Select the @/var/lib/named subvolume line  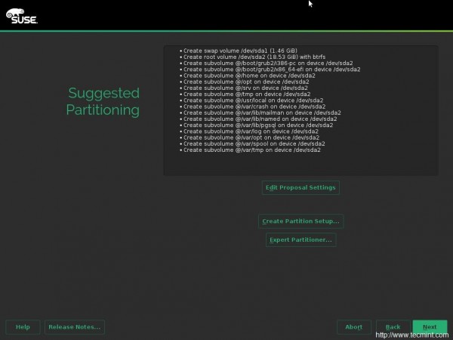coord(260,119)
